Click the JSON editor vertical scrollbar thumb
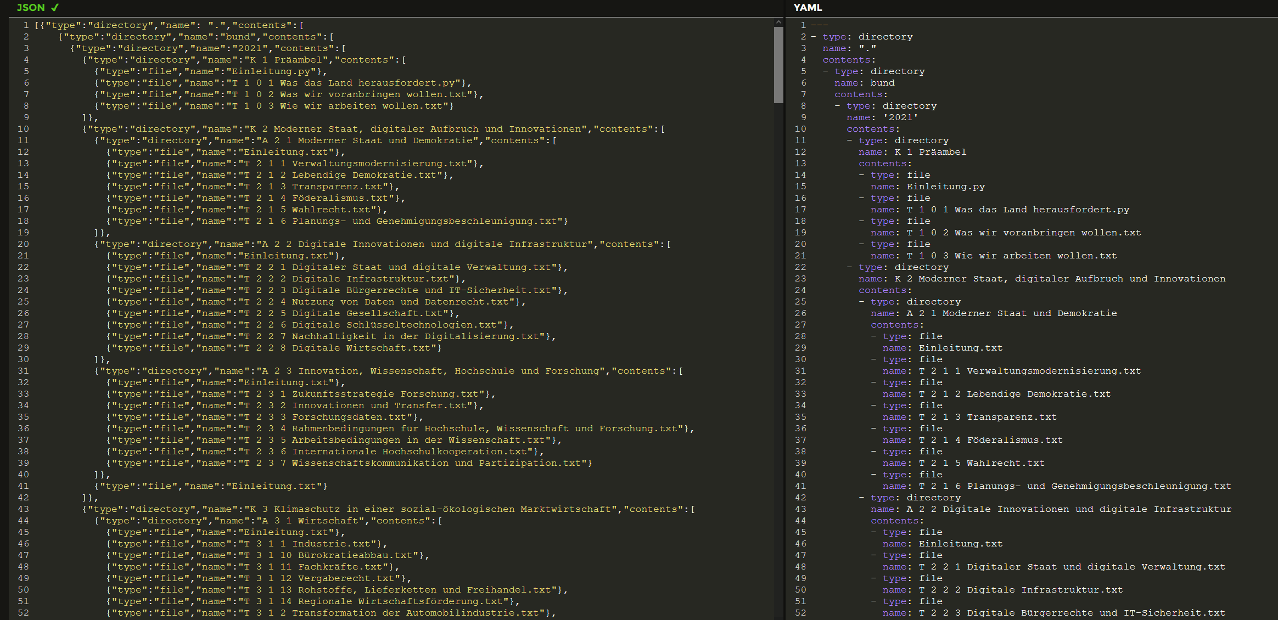This screenshot has width=1278, height=620. pos(778,65)
